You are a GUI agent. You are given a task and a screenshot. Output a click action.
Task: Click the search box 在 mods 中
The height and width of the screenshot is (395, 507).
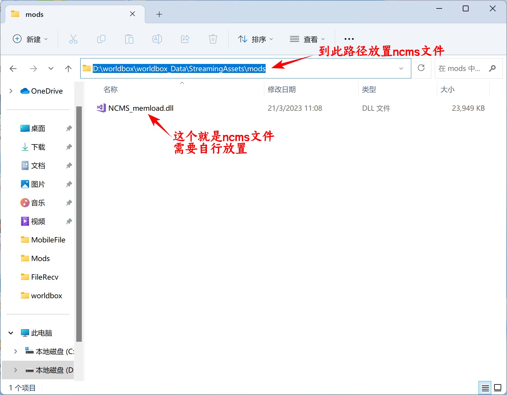[x=469, y=68]
